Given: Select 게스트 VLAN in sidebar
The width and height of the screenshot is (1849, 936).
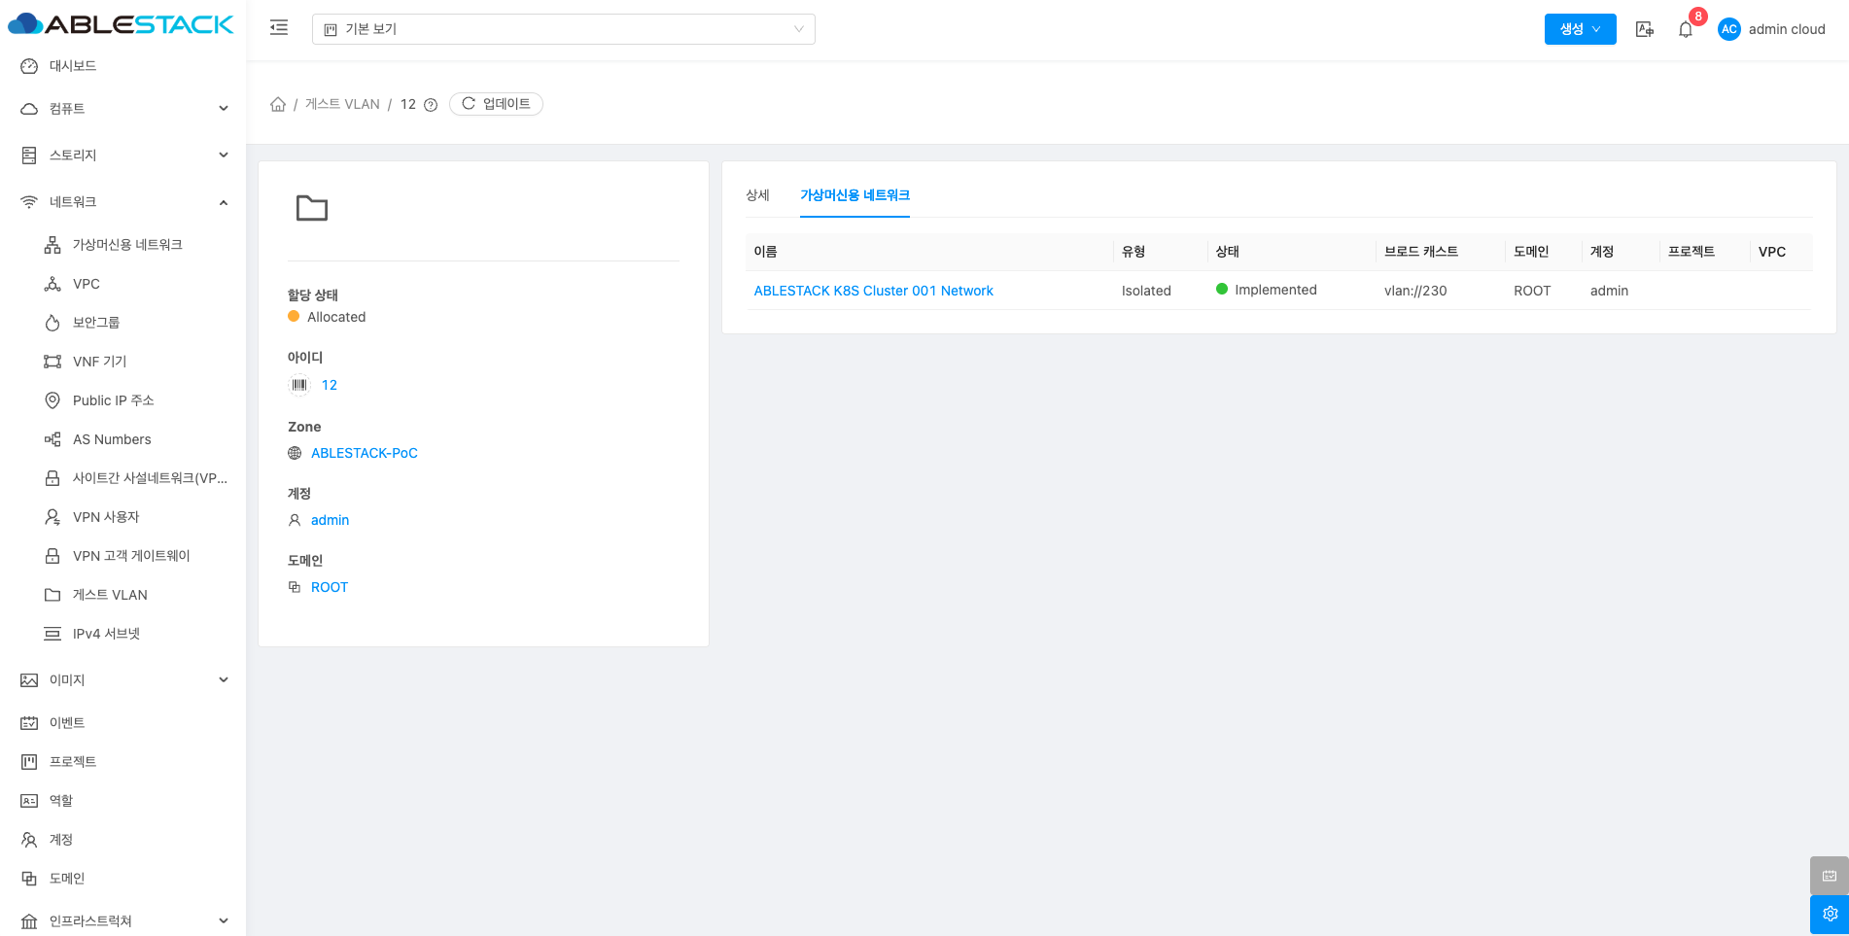Looking at the screenshot, I should [x=122, y=595].
